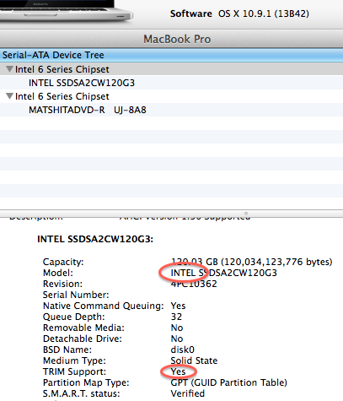Click the Native Command Queuing: label
The image size is (343, 401).
104,306
